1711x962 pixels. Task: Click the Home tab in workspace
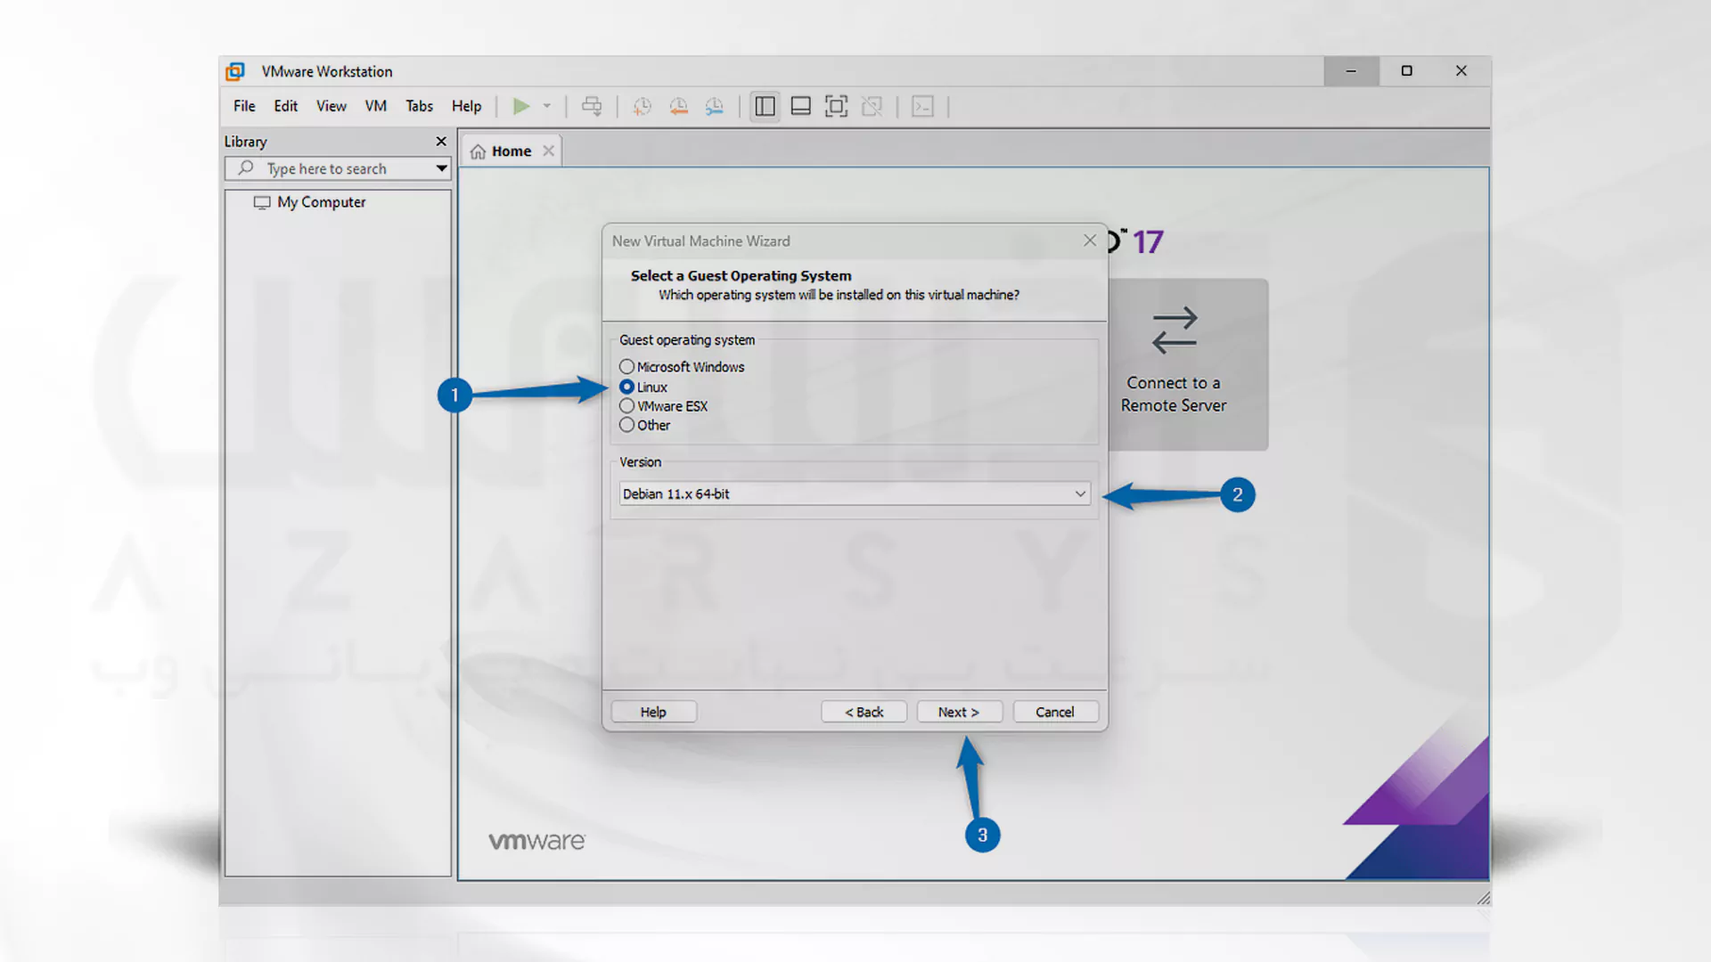[512, 151]
